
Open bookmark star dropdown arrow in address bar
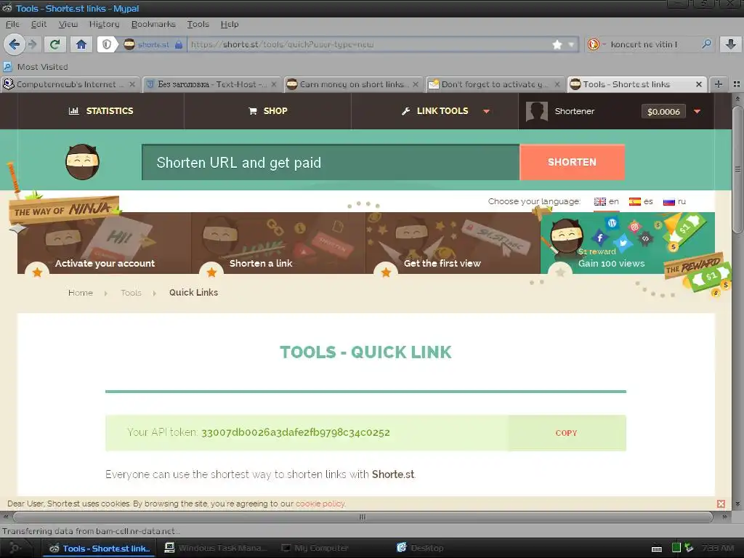(571, 44)
